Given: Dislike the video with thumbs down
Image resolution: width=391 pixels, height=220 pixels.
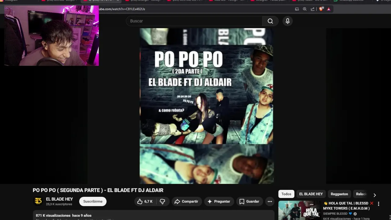Looking at the screenshot, I should 163,201.
